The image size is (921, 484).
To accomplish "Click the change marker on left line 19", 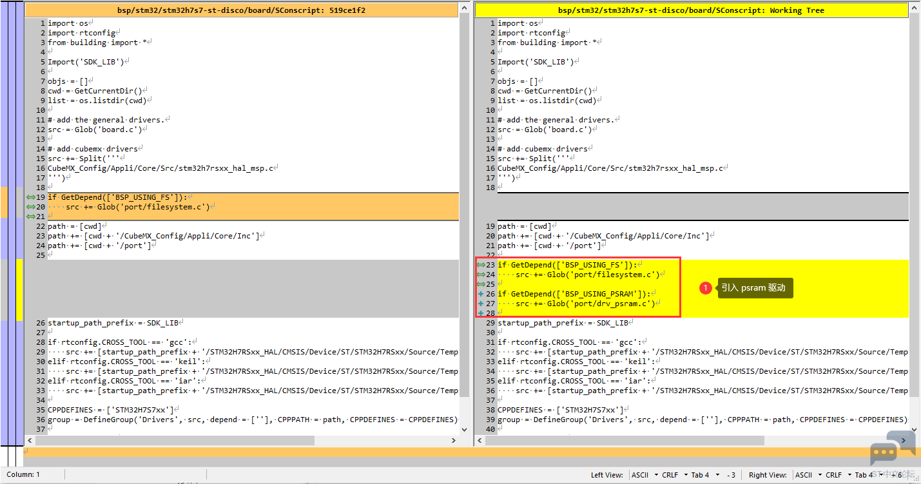I will point(30,197).
